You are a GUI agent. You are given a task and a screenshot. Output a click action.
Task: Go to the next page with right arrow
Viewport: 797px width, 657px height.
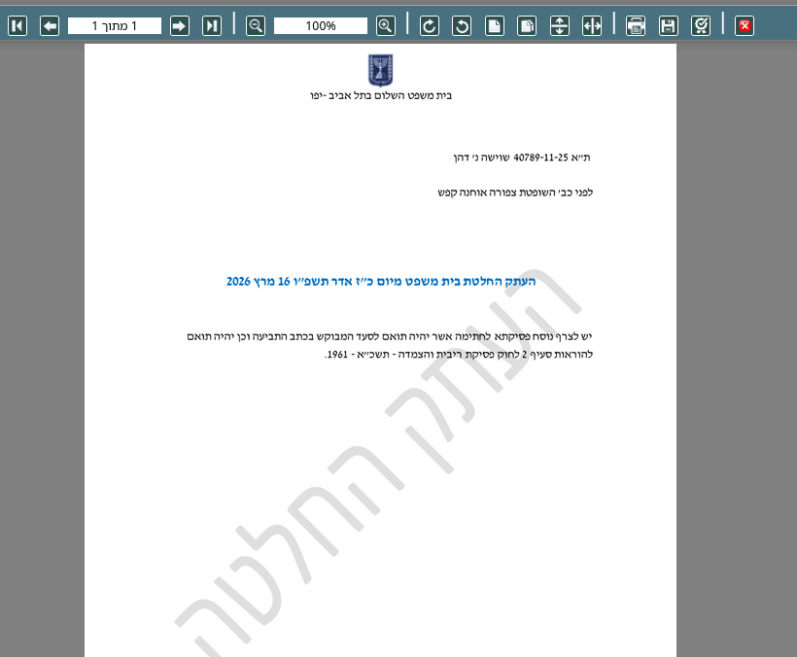click(x=180, y=25)
